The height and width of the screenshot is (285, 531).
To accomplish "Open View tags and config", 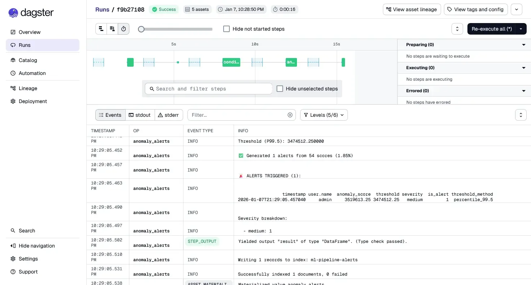I will coord(476,9).
